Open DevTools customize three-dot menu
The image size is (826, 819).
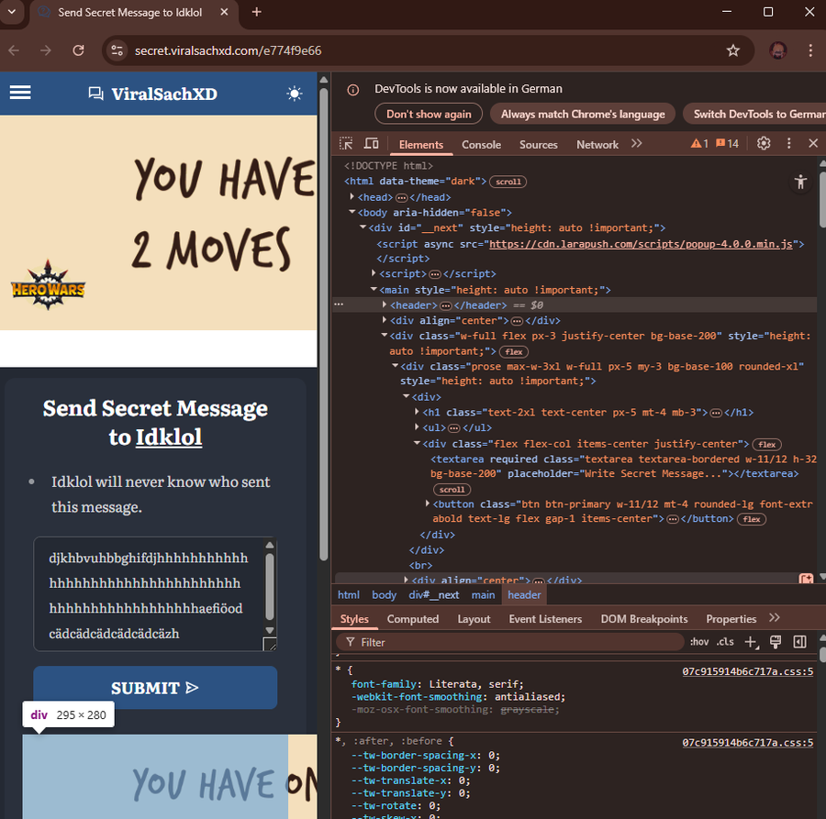click(x=788, y=143)
